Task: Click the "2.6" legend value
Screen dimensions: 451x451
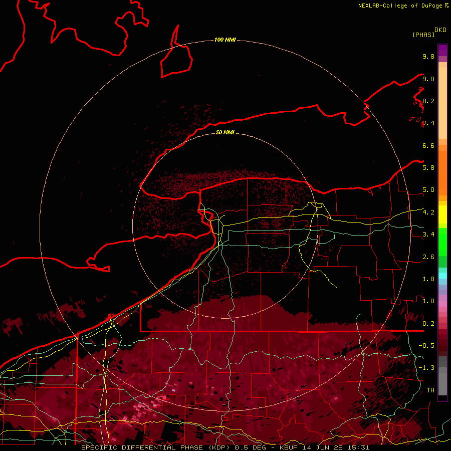Action: click(x=428, y=257)
